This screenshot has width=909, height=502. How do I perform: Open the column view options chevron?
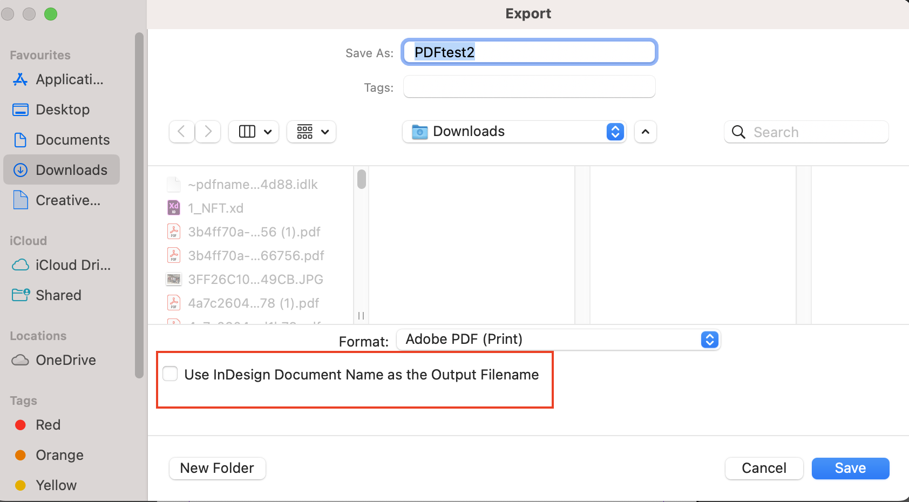[268, 132]
